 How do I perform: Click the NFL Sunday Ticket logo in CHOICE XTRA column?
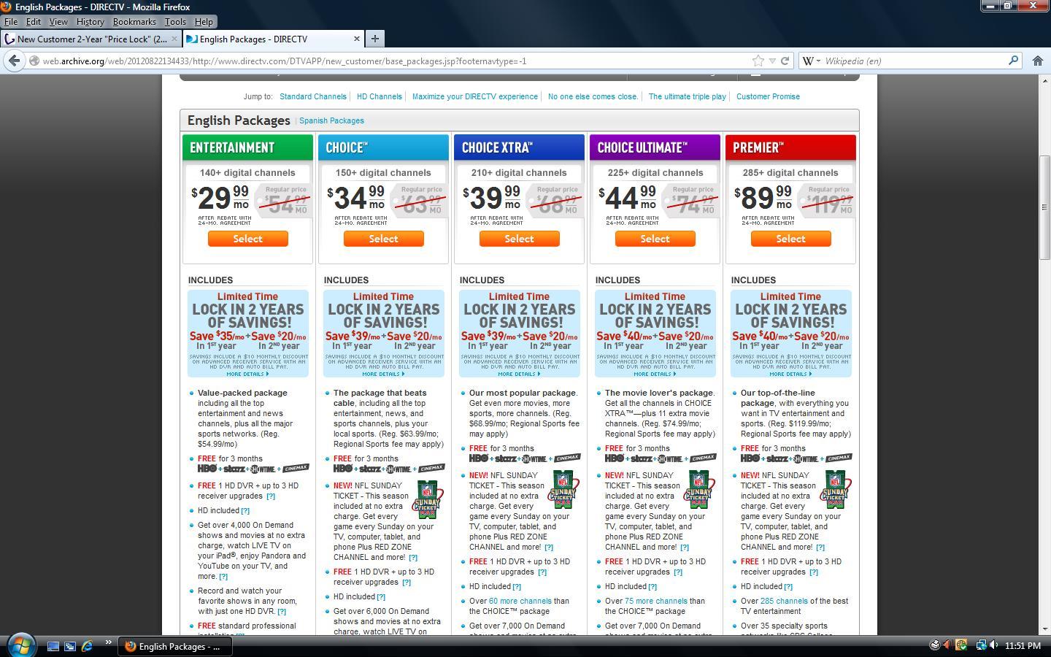pos(563,489)
